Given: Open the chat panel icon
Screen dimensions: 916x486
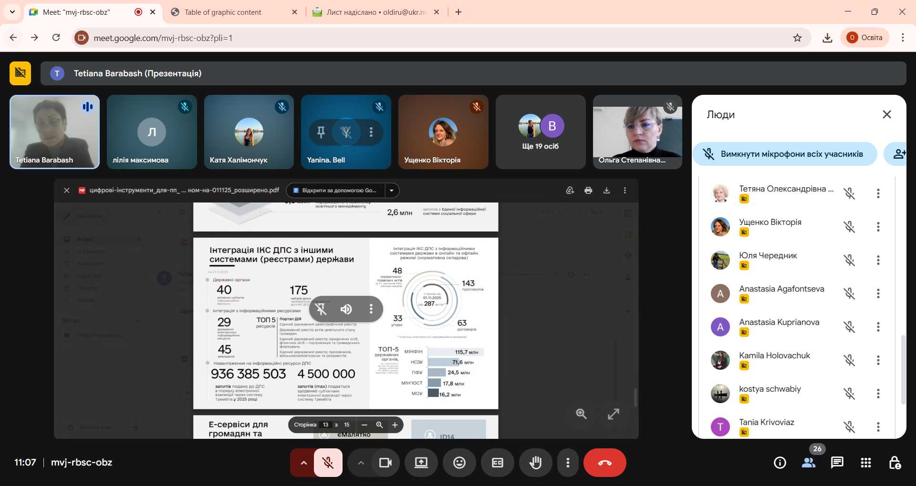Looking at the screenshot, I should click(837, 463).
